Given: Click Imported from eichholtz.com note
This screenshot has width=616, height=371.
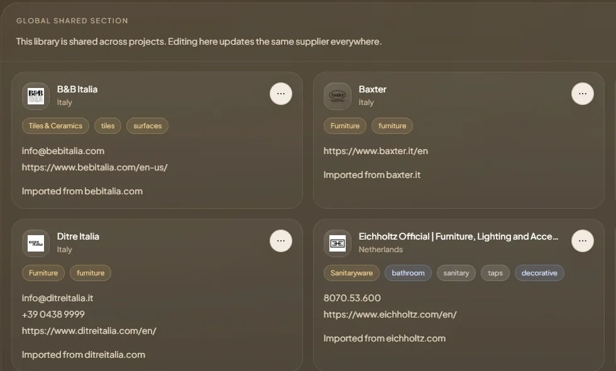Looking at the screenshot, I should point(385,338).
